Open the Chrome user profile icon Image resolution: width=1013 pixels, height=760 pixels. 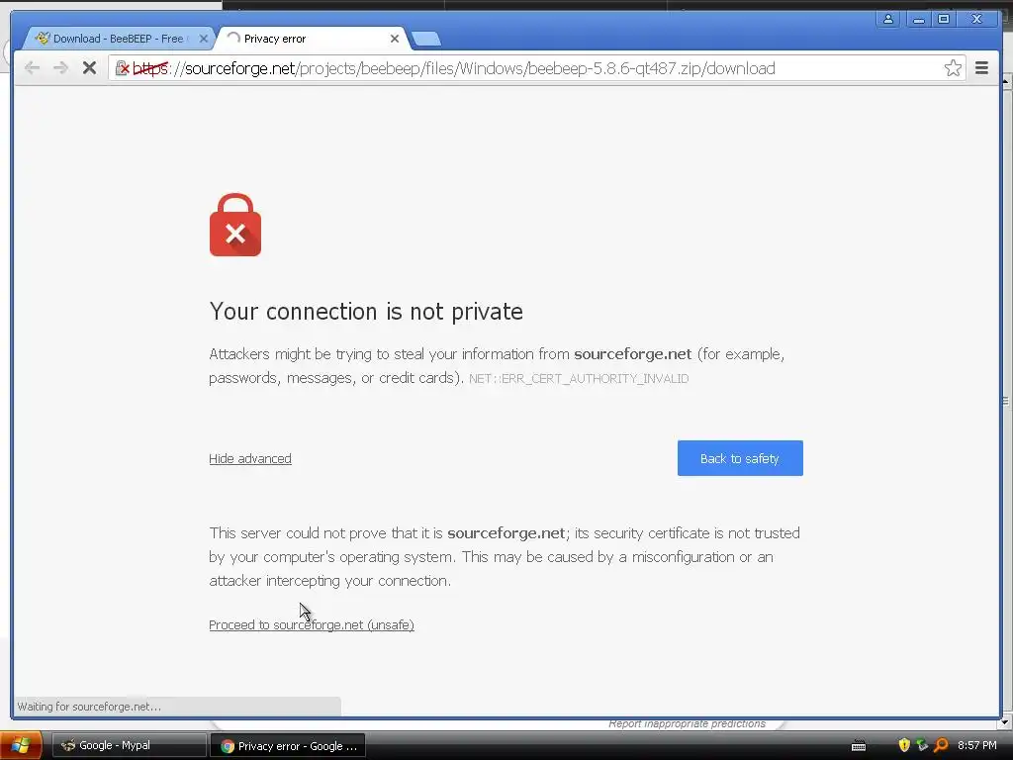tap(888, 19)
